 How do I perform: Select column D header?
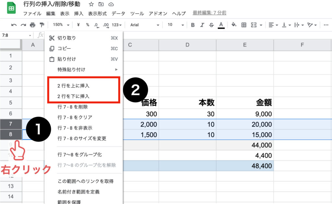[187, 45]
